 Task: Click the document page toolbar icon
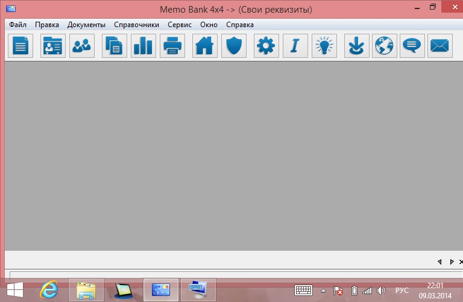pyautogui.click(x=20, y=46)
